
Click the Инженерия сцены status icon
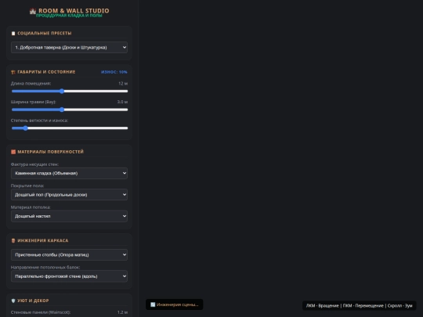pyautogui.click(x=153, y=304)
